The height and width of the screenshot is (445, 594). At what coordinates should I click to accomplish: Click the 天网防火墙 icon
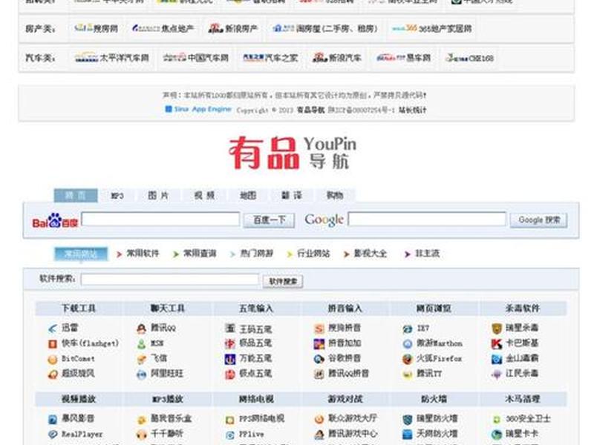coord(408,435)
